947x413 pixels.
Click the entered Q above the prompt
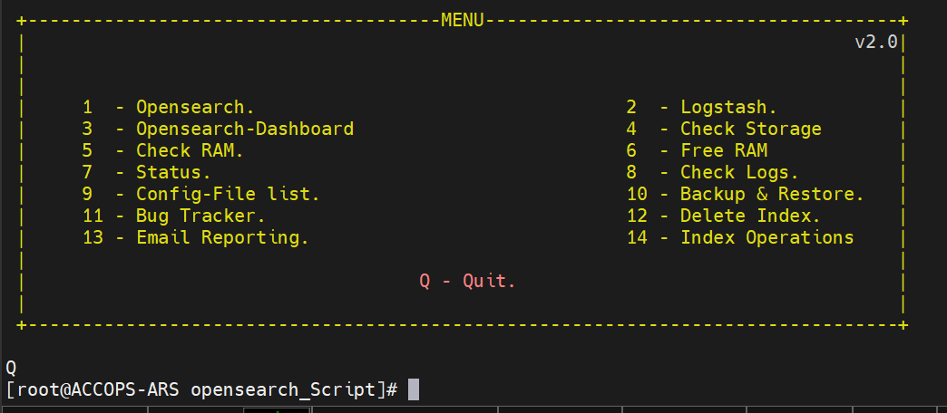11,368
